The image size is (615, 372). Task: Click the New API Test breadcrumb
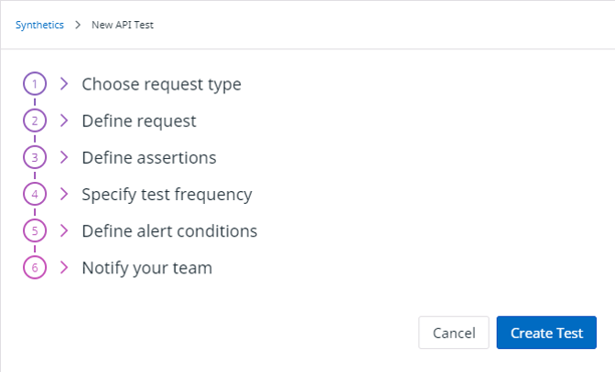[x=123, y=25]
